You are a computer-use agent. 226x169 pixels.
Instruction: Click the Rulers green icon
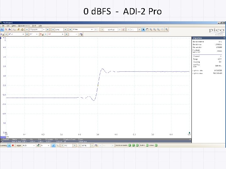coord(147,145)
